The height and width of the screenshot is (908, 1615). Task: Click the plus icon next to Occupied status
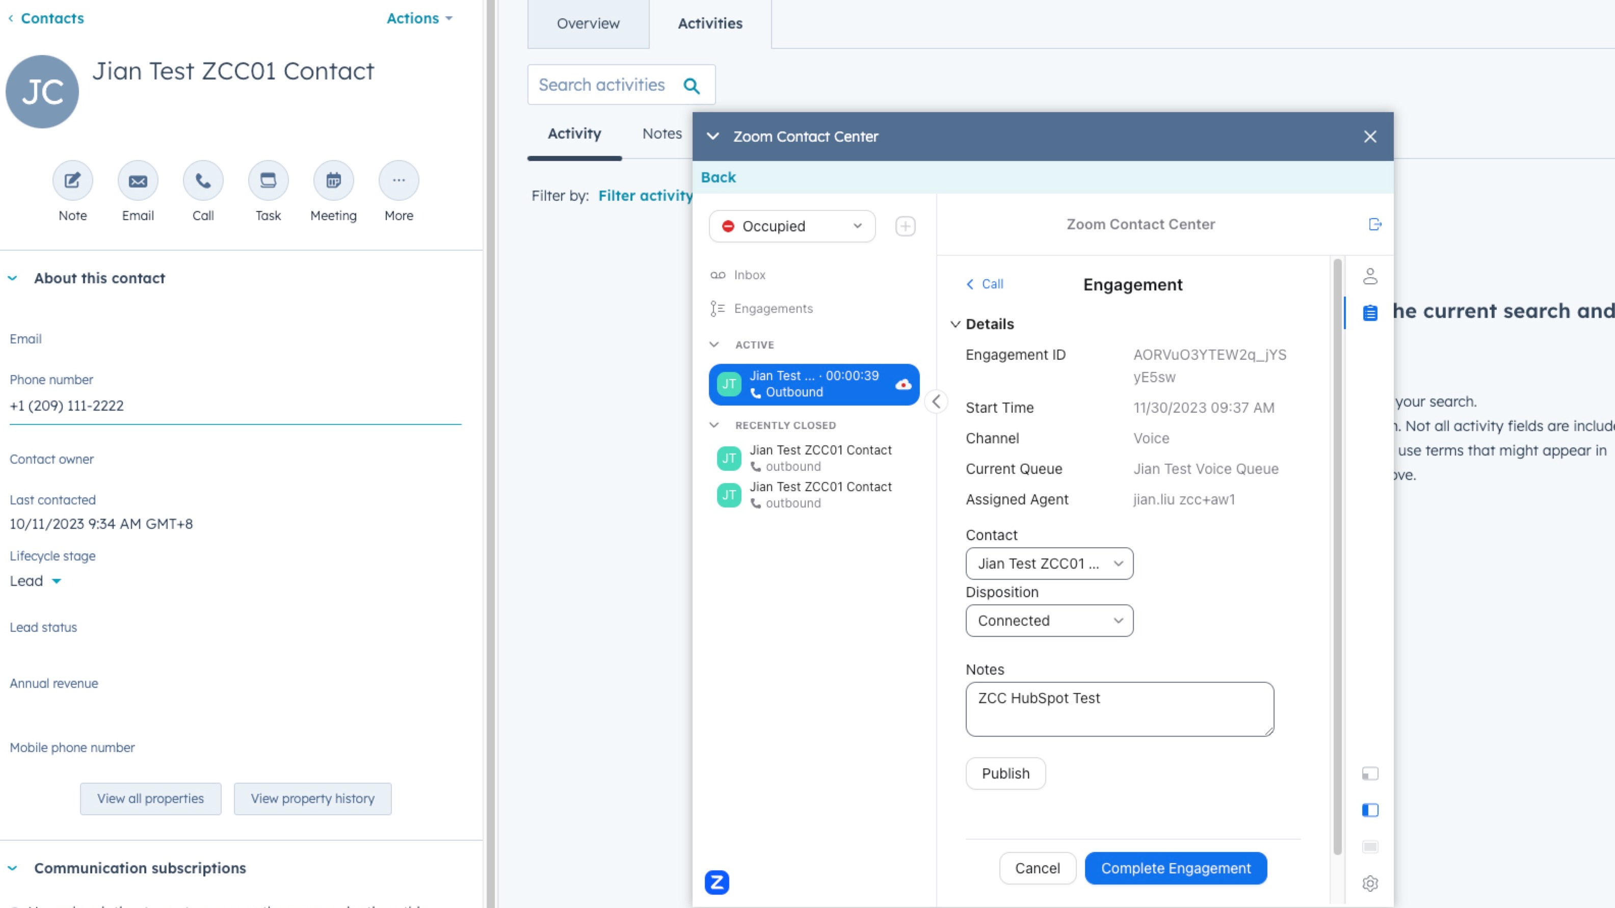point(905,226)
